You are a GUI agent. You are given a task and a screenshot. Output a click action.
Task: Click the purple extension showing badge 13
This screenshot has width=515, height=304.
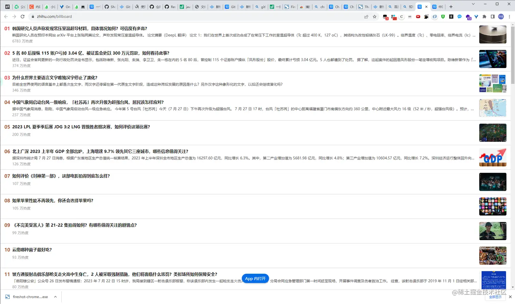pos(468,17)
